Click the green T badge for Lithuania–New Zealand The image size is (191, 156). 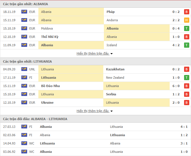tap(186, 78)
